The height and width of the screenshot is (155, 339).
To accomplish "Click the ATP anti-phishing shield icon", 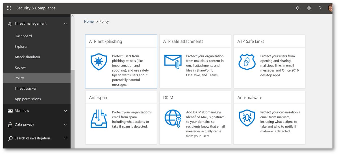I will [x=99, y=62].
